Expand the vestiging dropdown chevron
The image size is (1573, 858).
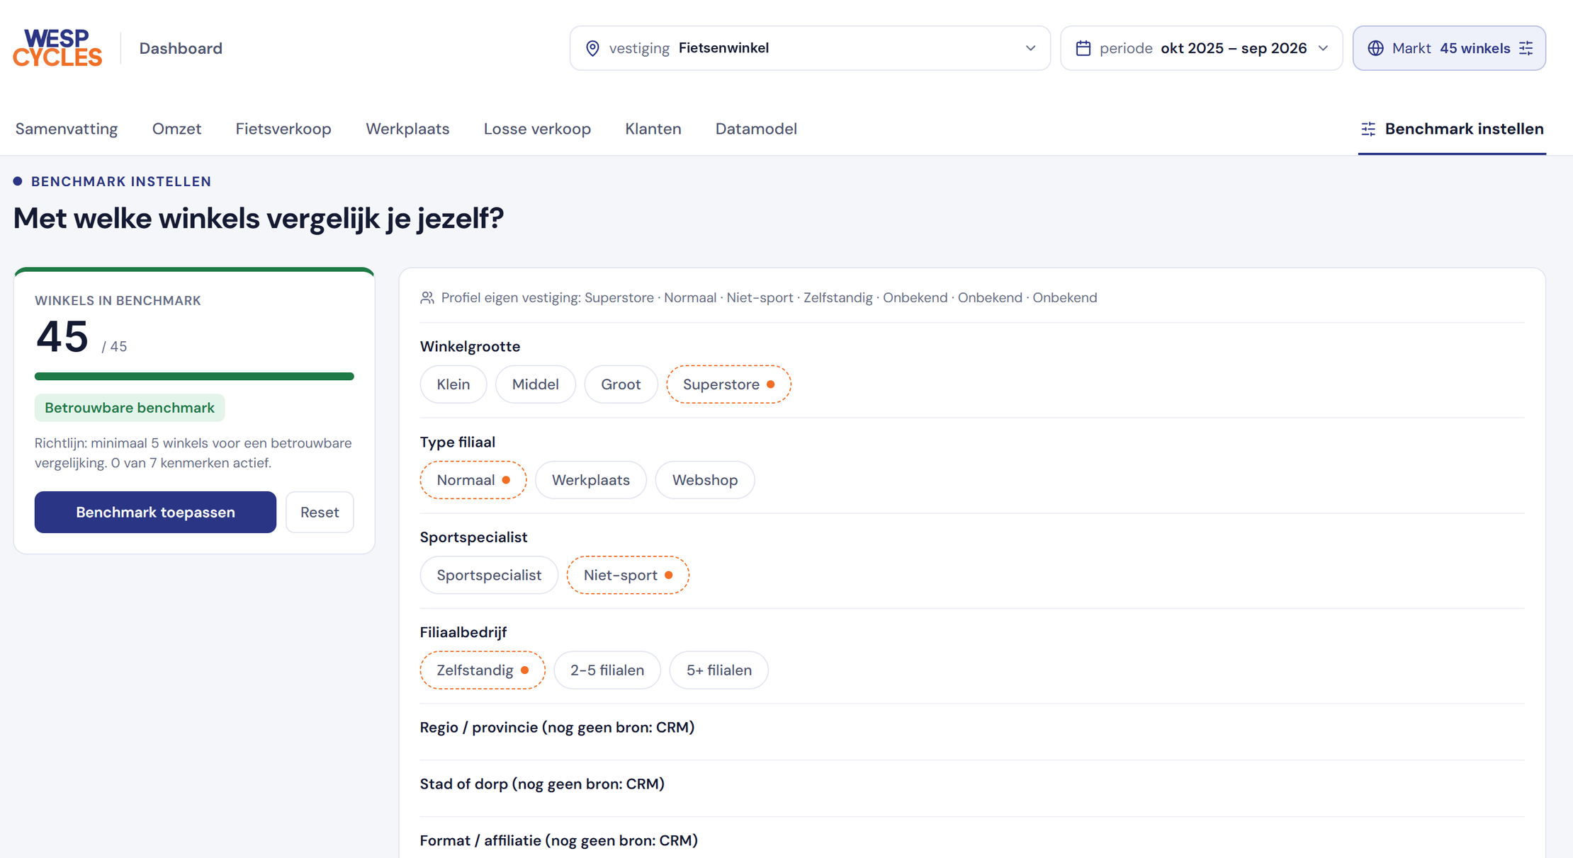coord(1030,48)
